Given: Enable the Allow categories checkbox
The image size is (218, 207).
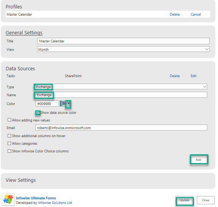Looking at the screenshot, I should tap(9, 143).
